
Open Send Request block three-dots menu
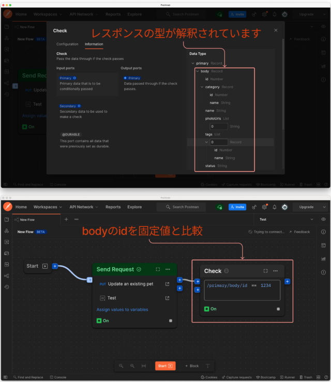coord(168,269)
